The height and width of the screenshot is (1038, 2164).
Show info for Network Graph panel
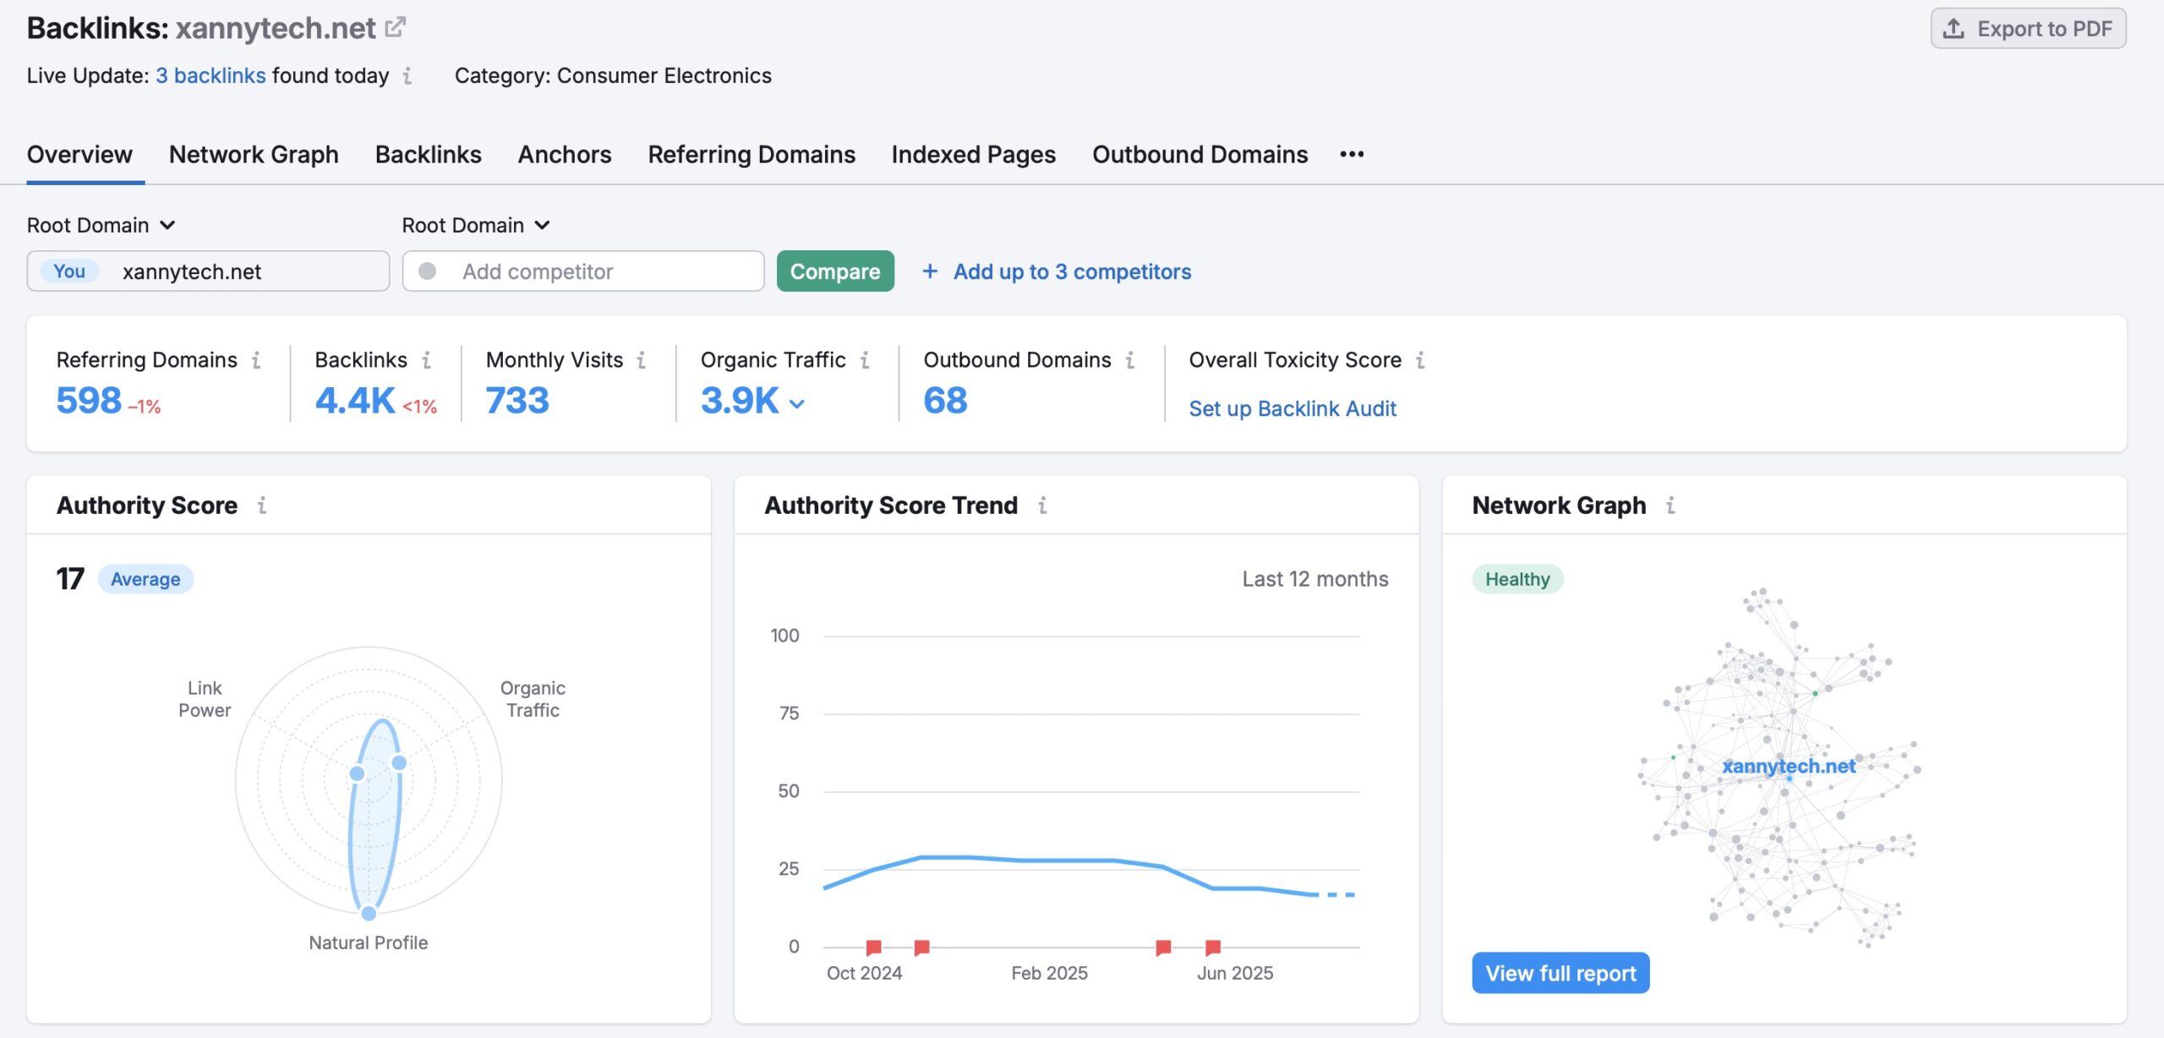pyautogui.click(x=1670, y=505)
